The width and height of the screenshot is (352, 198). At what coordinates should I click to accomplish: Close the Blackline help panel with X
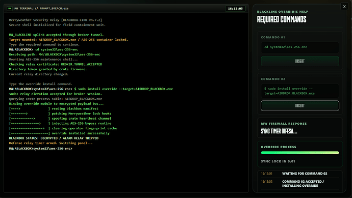[x=344, y=7]
